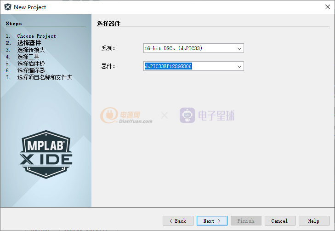The width and height of the screenshot is (335, 231).
Task: Open Help for this wizard
Action: 314,221
